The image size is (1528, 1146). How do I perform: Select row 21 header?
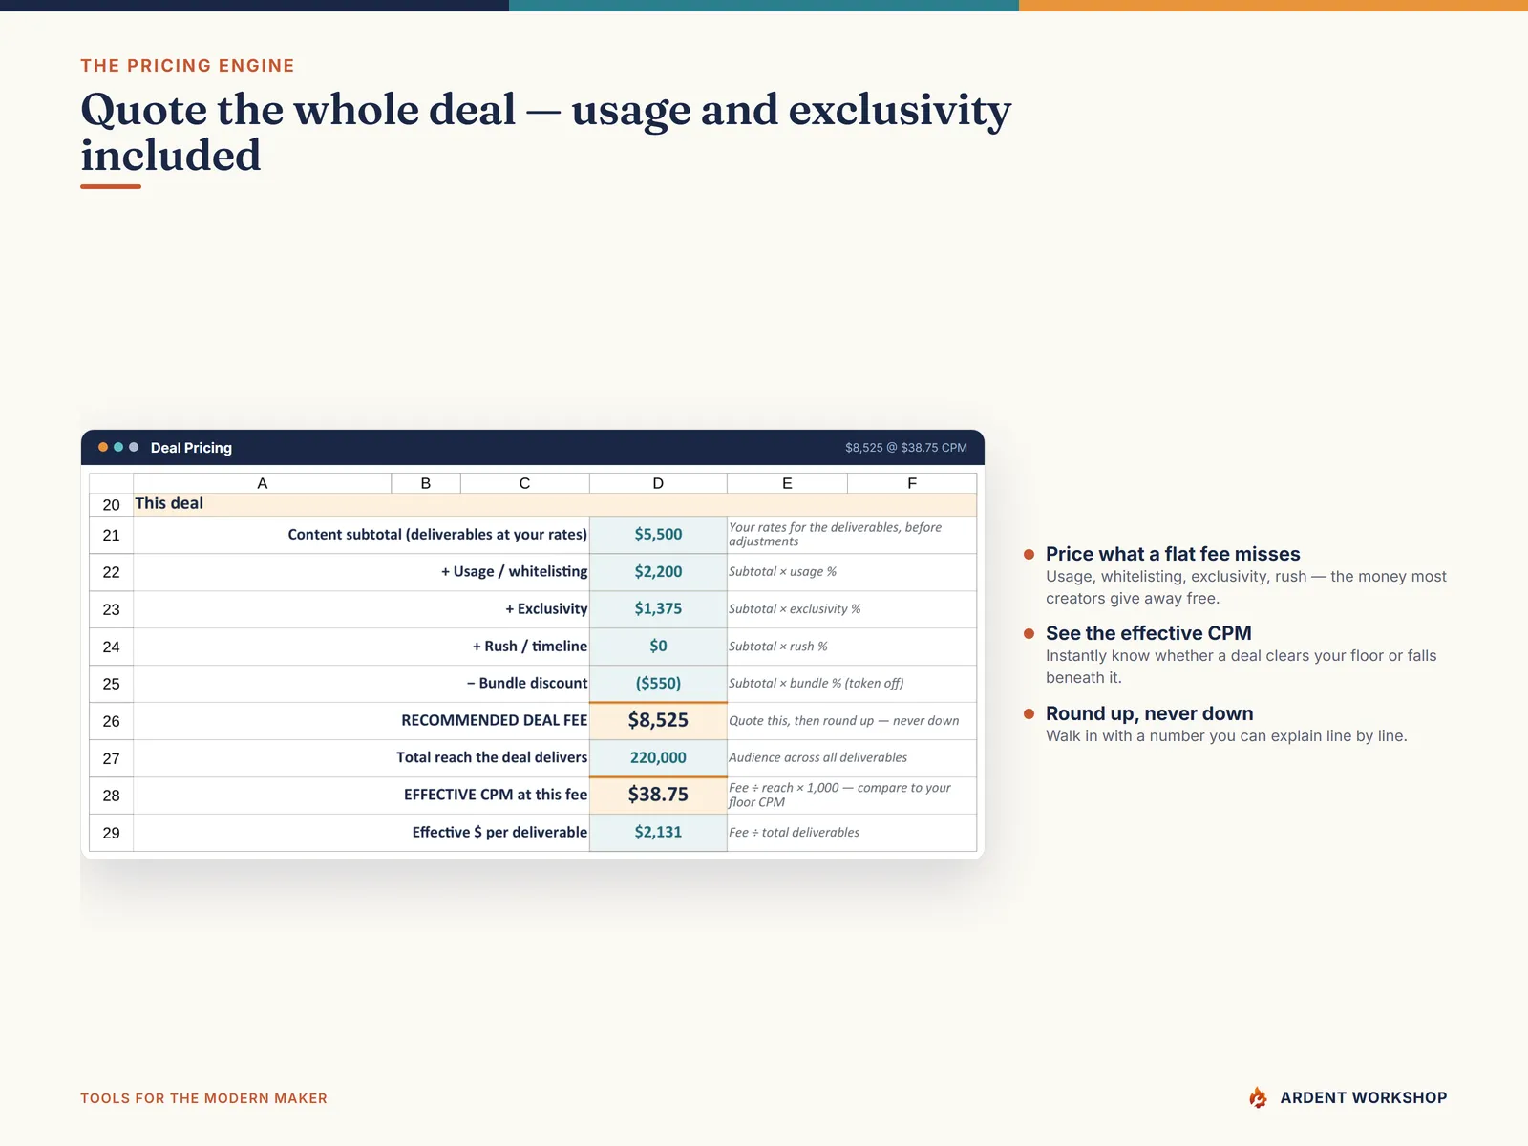coord(112,535)
